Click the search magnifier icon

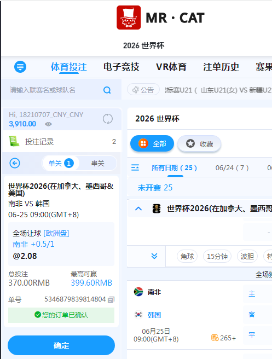[x=107, y=90]
